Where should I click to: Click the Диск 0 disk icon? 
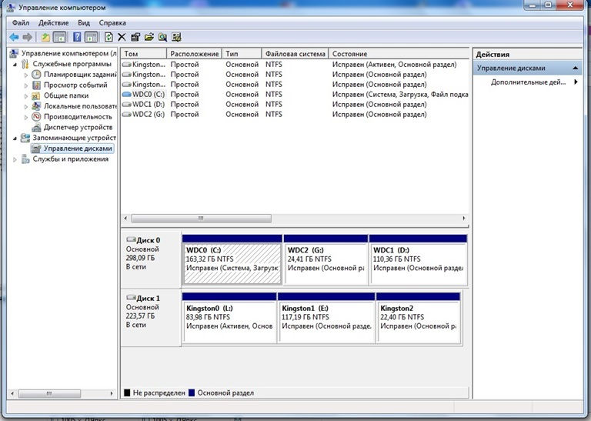point(131,239)
